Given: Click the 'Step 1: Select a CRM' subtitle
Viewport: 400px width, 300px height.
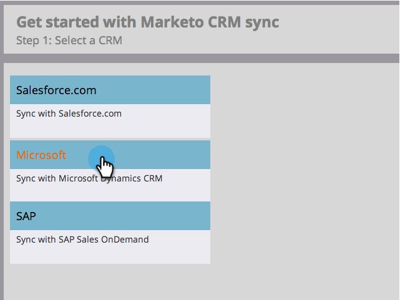Looking at the screenshot, I should pyautogui.click(x=69, y=41).
